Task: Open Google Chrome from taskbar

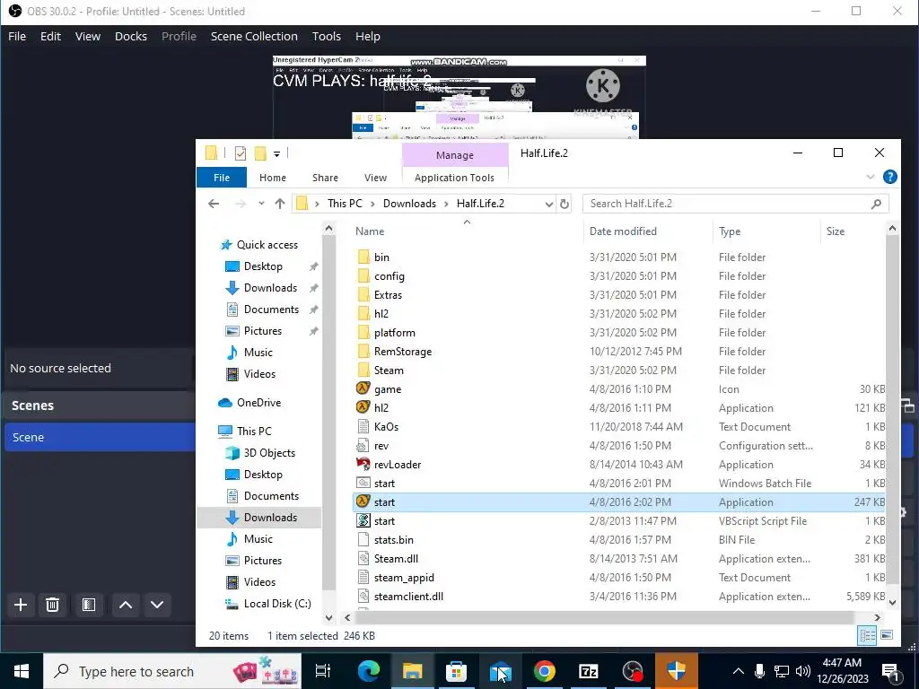Action: click(544, 671)
